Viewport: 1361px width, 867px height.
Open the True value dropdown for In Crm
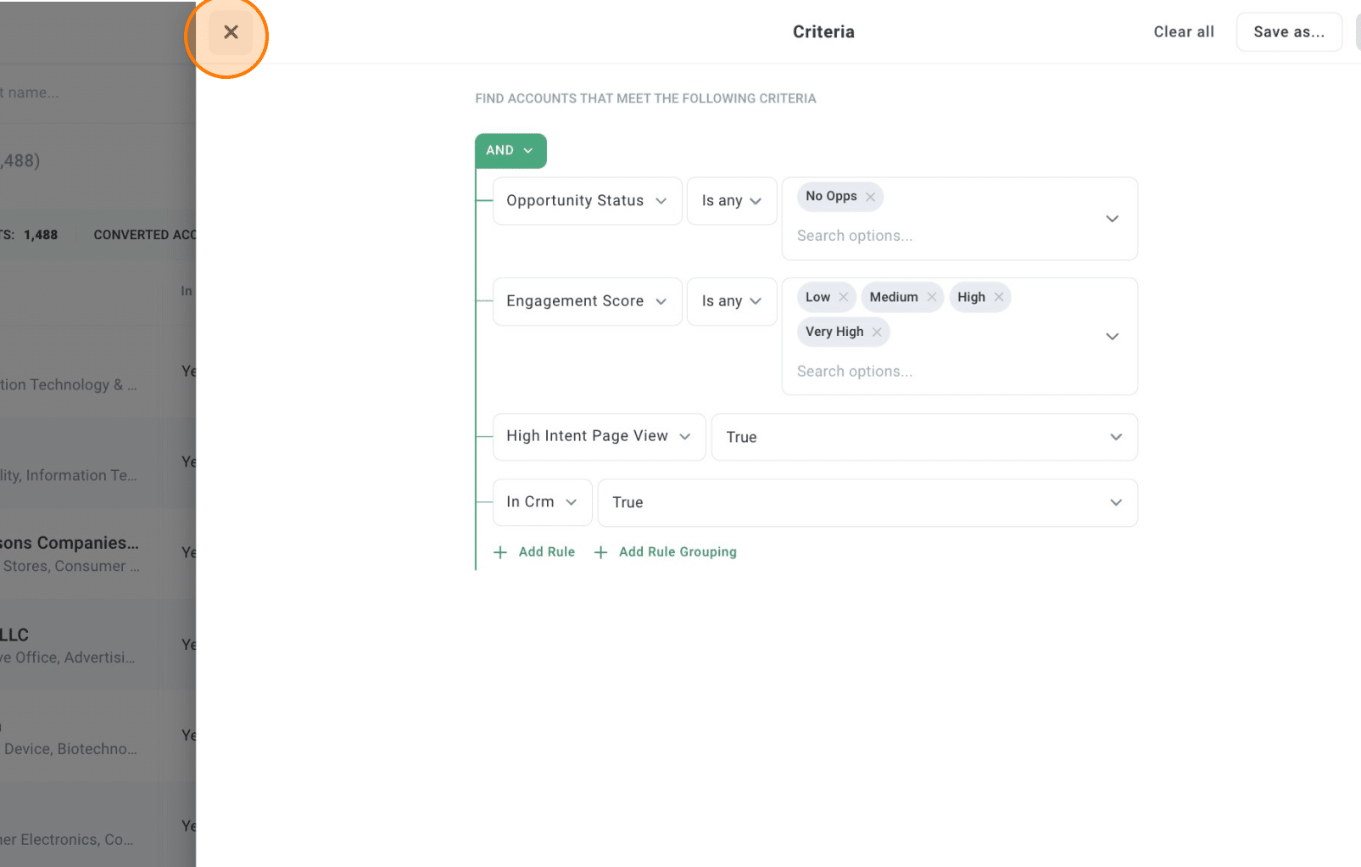click(x=867, y=502)
